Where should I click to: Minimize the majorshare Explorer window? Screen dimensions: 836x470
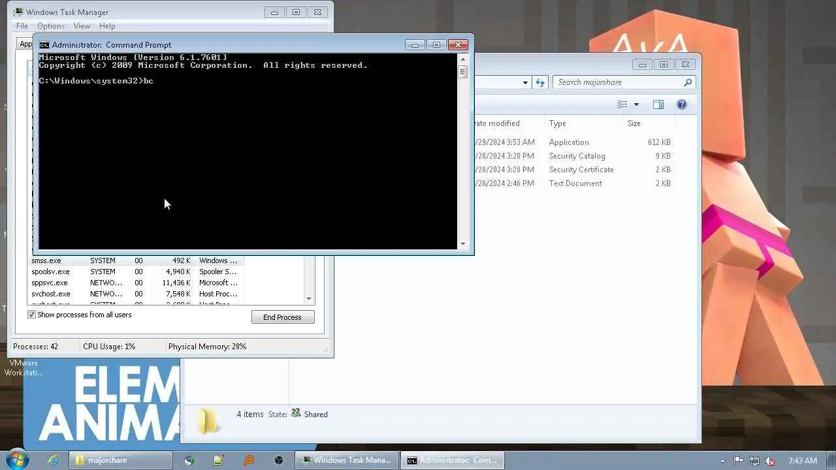click(642, 65)
